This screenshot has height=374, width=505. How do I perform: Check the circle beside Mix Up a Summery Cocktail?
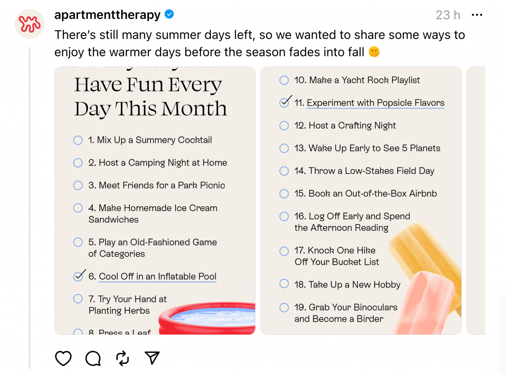tap(78, 140)
